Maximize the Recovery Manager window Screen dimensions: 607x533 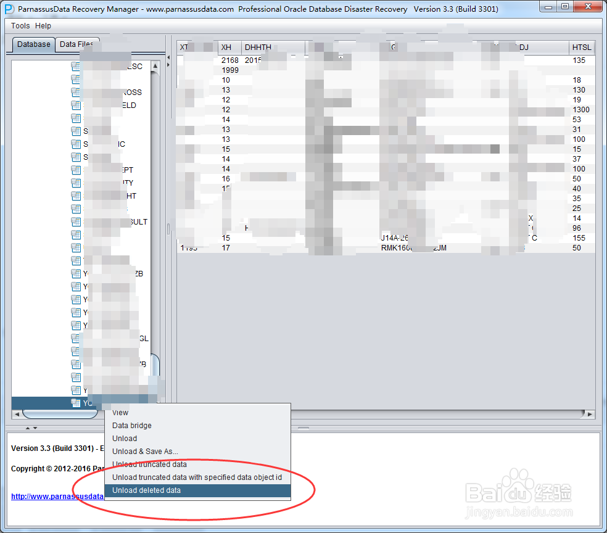(x=565, y=6)
